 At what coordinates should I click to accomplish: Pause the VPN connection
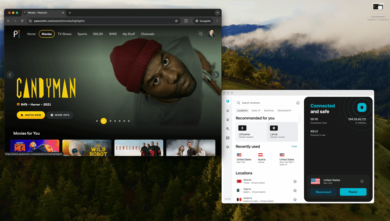point(353,192)
